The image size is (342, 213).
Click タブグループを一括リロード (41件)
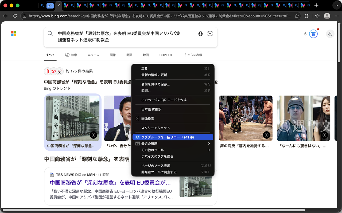tap(173, 137)
